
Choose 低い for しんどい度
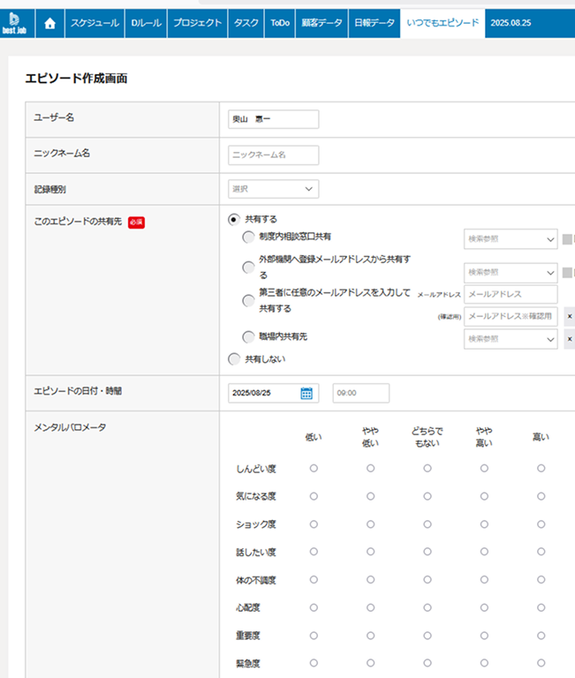[314, 469]
